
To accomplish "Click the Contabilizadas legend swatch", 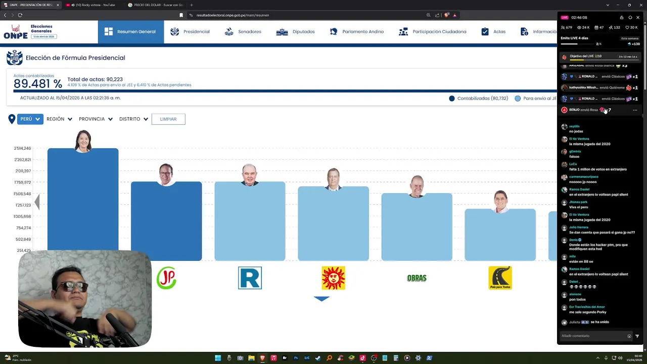I will 452,99.
